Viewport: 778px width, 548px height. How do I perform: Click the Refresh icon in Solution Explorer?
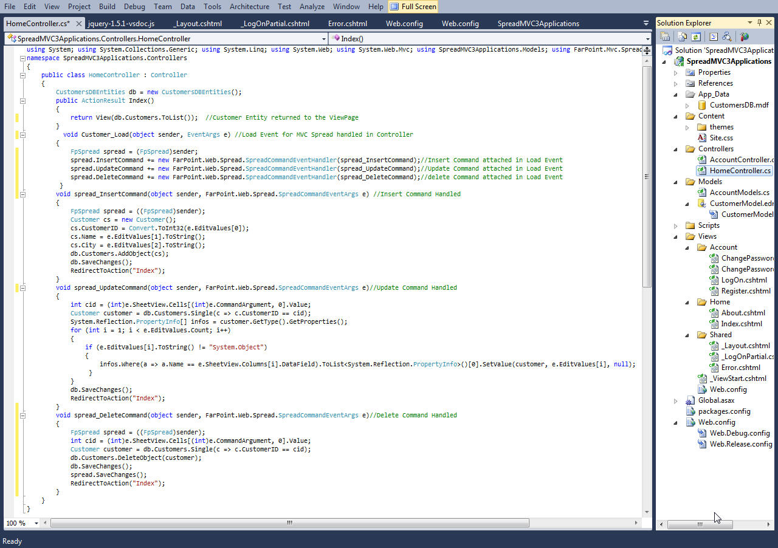click(696, 37)
